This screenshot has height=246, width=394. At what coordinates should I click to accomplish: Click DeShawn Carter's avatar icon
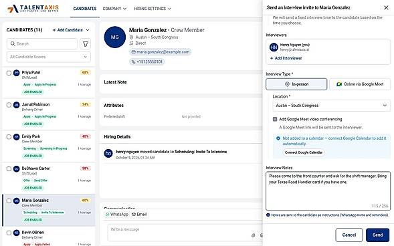(16, 168)
